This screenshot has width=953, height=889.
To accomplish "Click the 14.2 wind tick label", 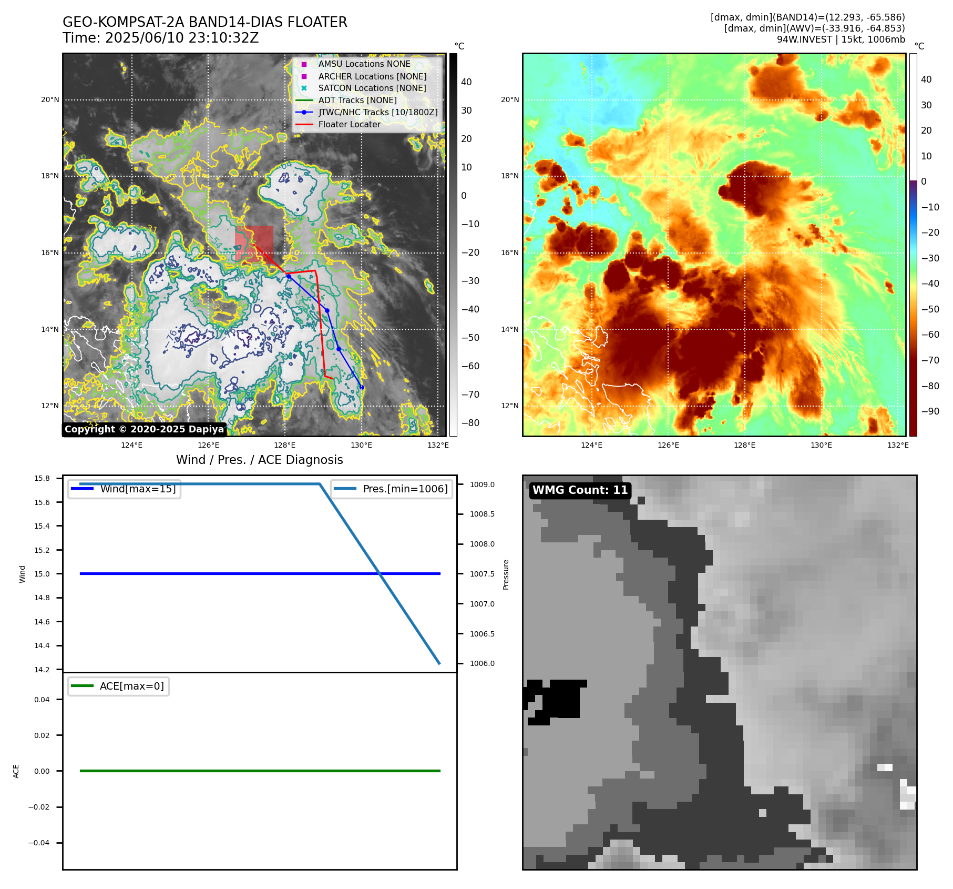I will [x=42, y=670].
